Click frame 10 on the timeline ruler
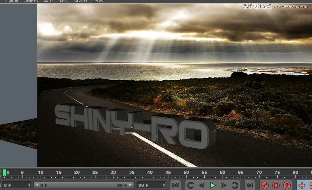 pyautogui.click(x=41, y=172)
